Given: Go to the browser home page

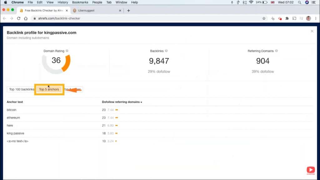Looking at the screenshot, I should click(x=26, y=18).
